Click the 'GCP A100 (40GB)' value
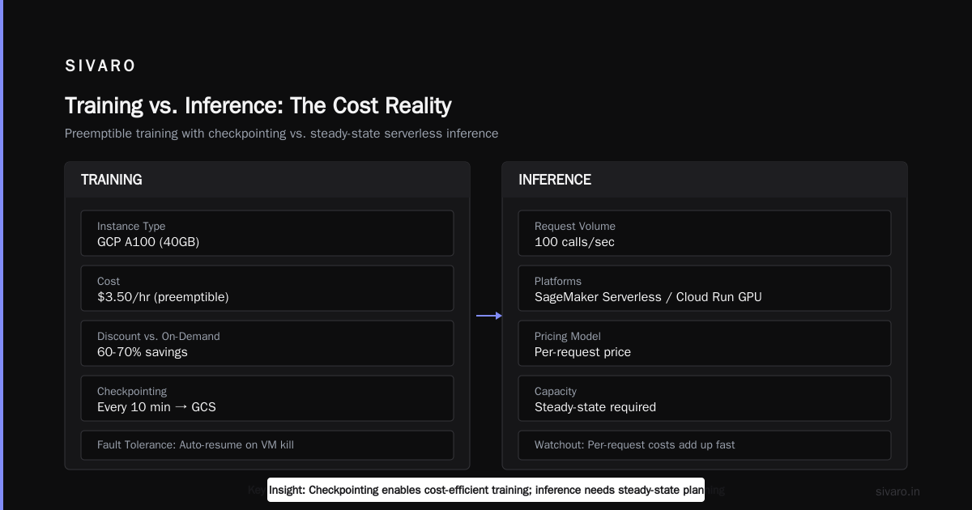The width and height of the screenshot is (972, 510). [x=148, y=242]
